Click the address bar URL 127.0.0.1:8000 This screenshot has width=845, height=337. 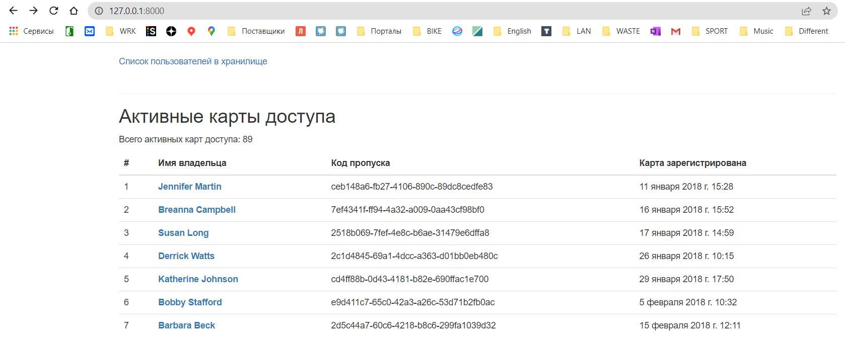click(x=137, y=11)
